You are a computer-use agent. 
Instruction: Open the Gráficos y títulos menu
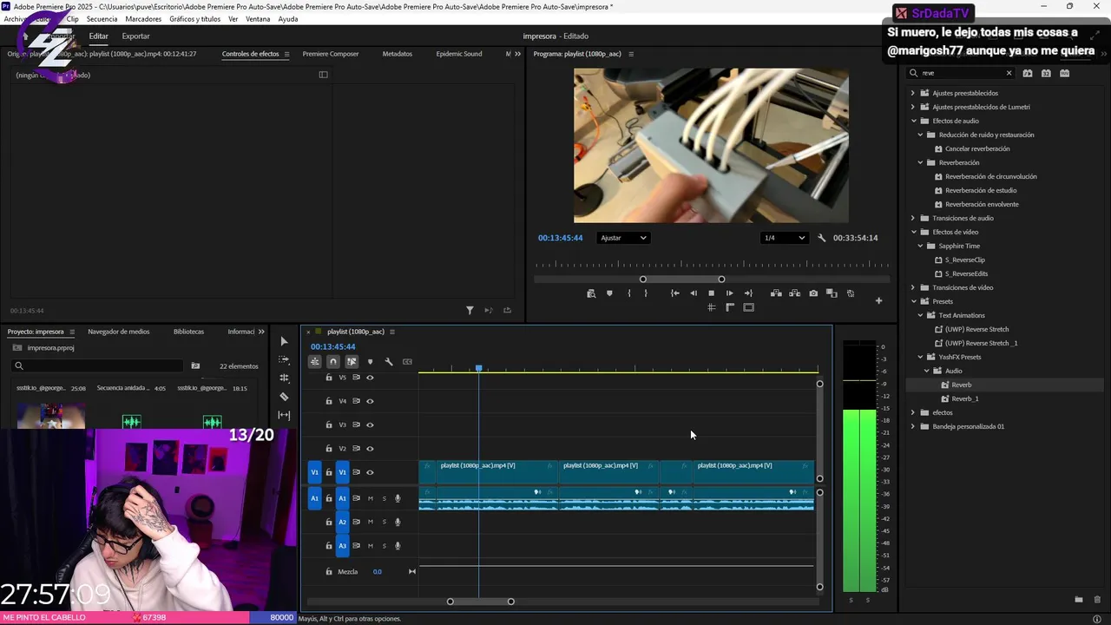194,19
